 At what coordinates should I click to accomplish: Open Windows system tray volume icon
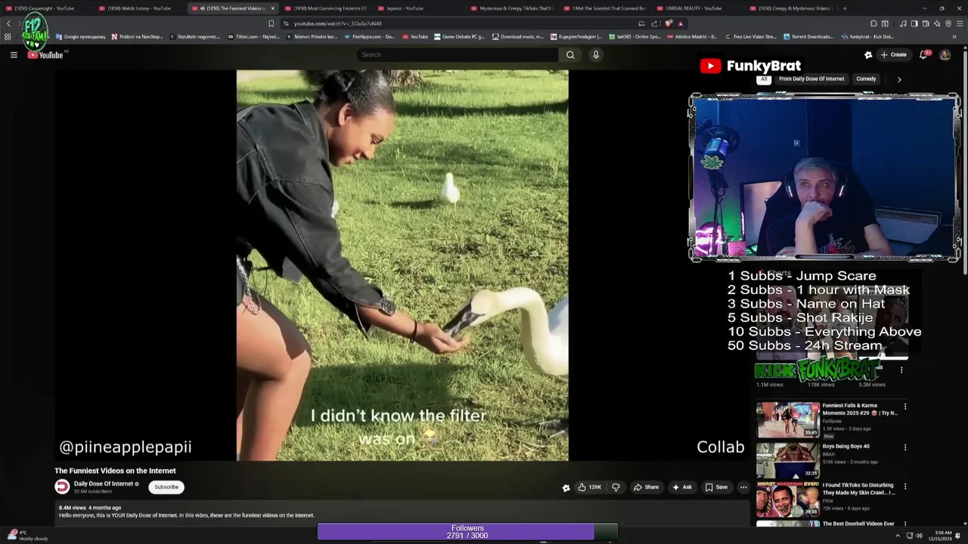pyautogui.click(x=919, y=536)
